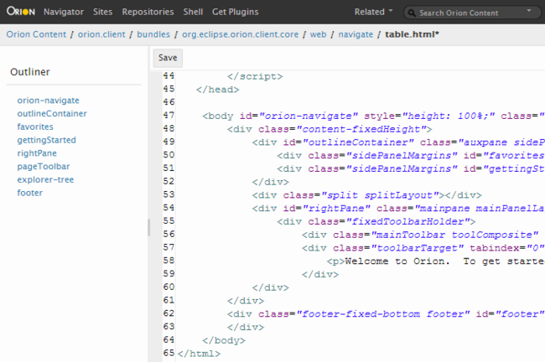Open the search options dropdown arrow
Screen dimensions: 545x362
click(x=529, y=11)
